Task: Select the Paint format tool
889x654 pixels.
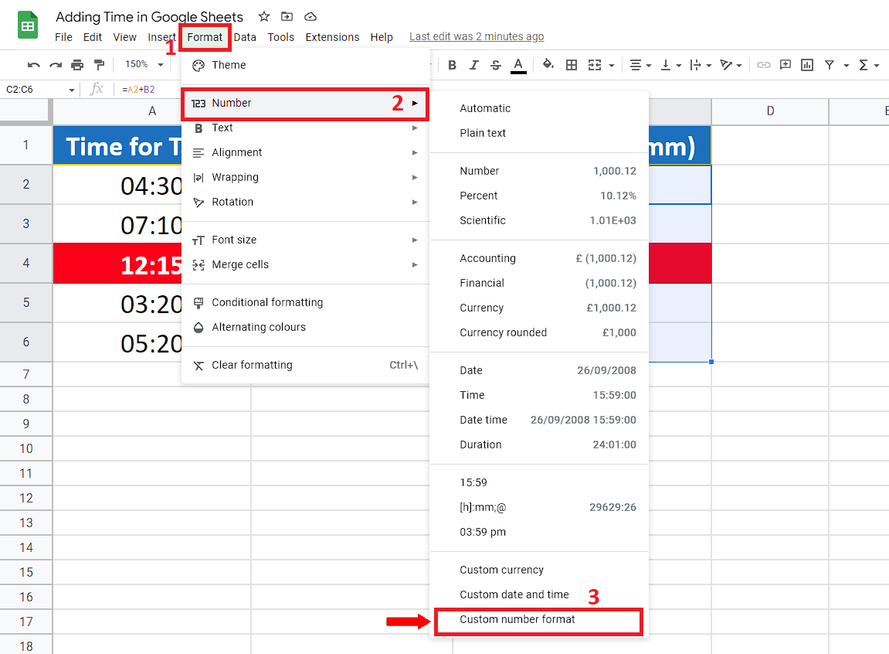Action: pyautogui.click(x=100, y=64)
